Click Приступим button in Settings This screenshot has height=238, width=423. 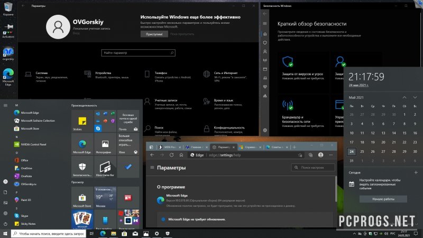click(x=154, y=34)
